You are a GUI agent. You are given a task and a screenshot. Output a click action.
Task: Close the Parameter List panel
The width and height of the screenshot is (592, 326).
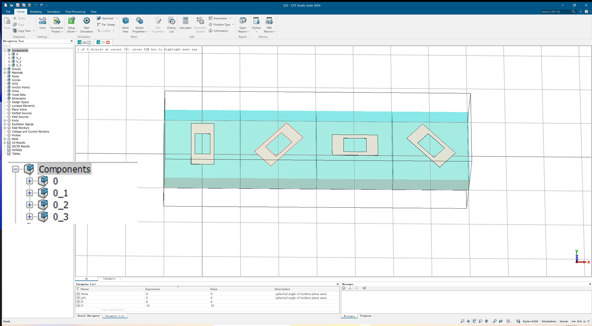coord(337,284)
